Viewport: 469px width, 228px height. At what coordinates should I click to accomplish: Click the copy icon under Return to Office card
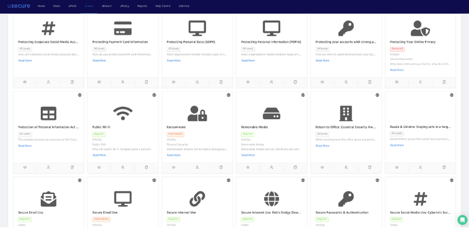369,167
